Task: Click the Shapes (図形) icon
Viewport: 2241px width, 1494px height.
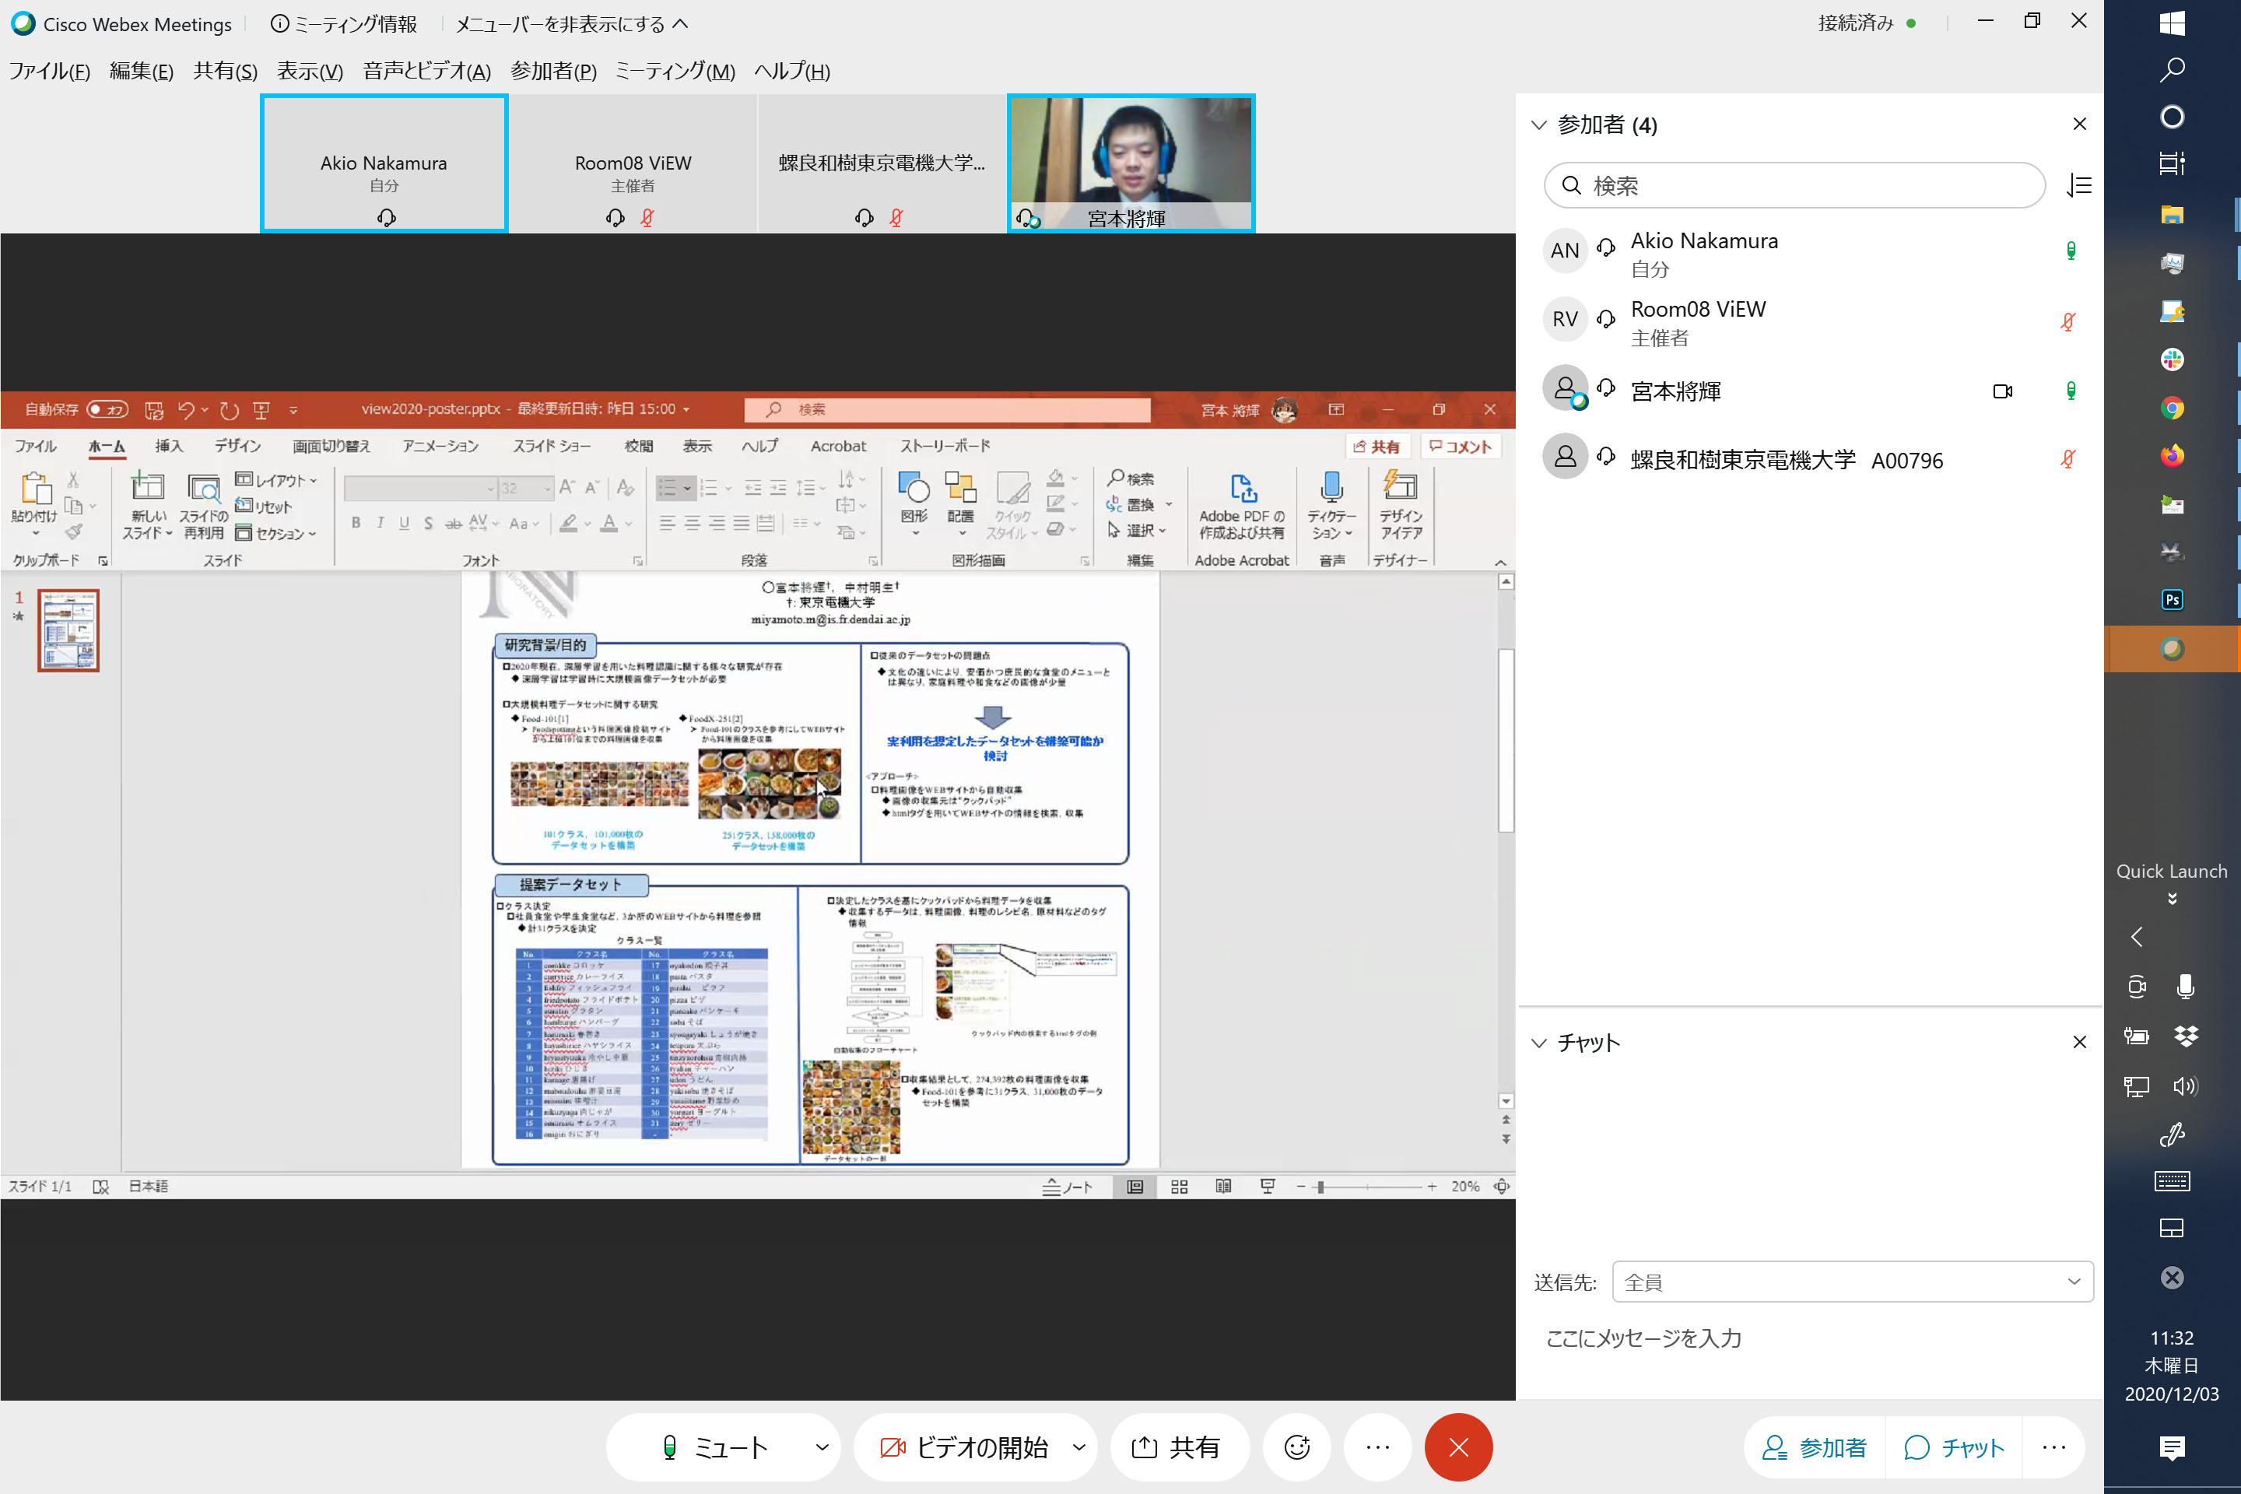Action: (x=914, y=487)
